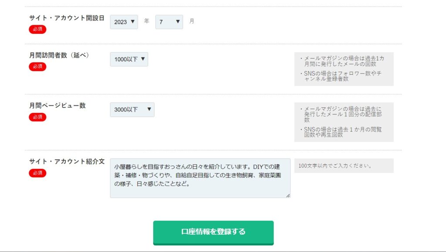Viewport: 446px width, 252px height.
Task: Click the site introduction text area
Action: [x=200, y=178]
